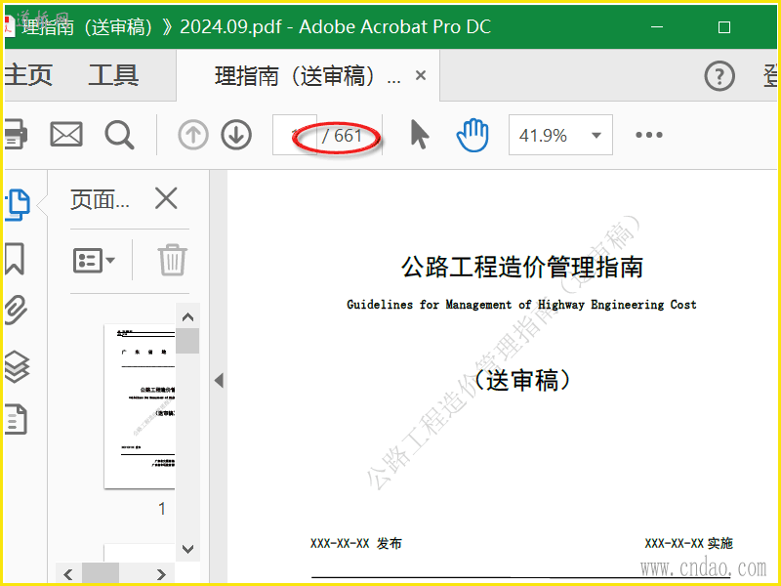Toggle the Page Thumbnails panel icon
Image resolution: width=781 pixels, height=586 pixels.
point(18,205)
